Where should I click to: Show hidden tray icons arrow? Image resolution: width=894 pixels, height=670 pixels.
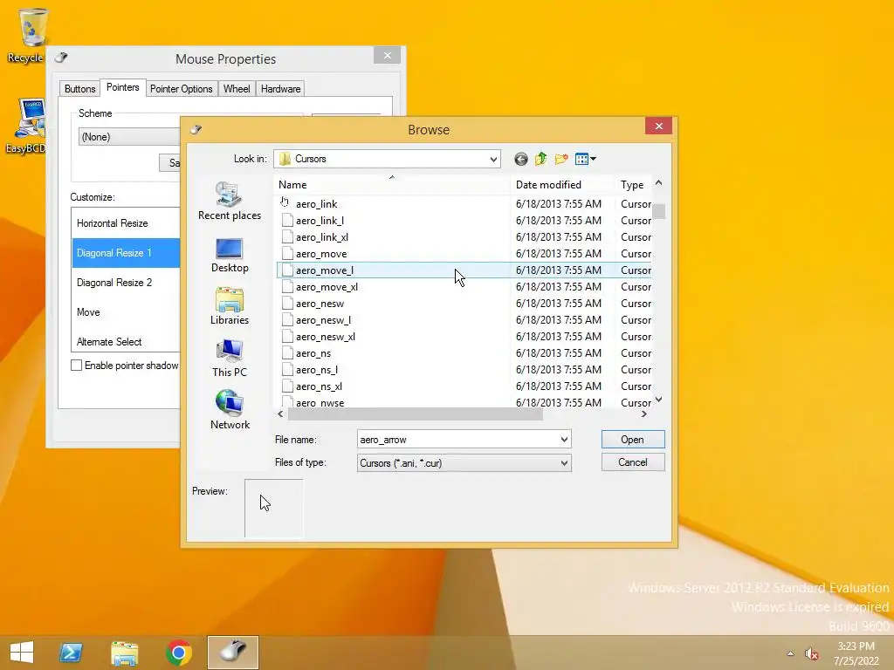790,653
